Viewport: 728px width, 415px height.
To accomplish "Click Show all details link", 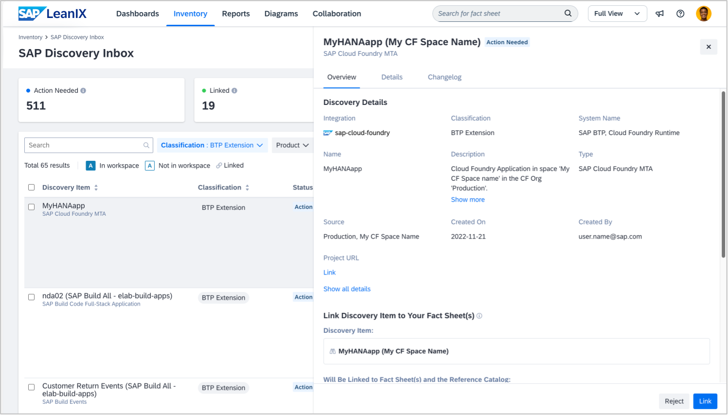I will coord(347,289).
